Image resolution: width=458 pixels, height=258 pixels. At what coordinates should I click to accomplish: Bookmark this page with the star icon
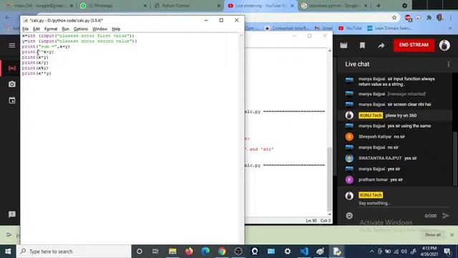pyautogui.click(x=394, y=18)
